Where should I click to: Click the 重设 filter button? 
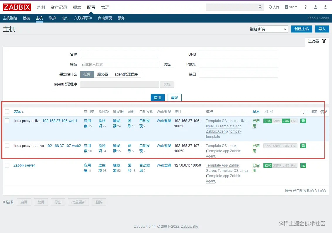[174, 97]
